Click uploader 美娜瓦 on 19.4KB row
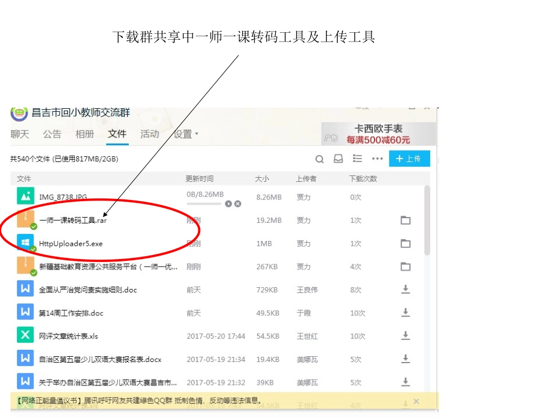The height and width of the screenshot is (417, 556). click(307, 360)
